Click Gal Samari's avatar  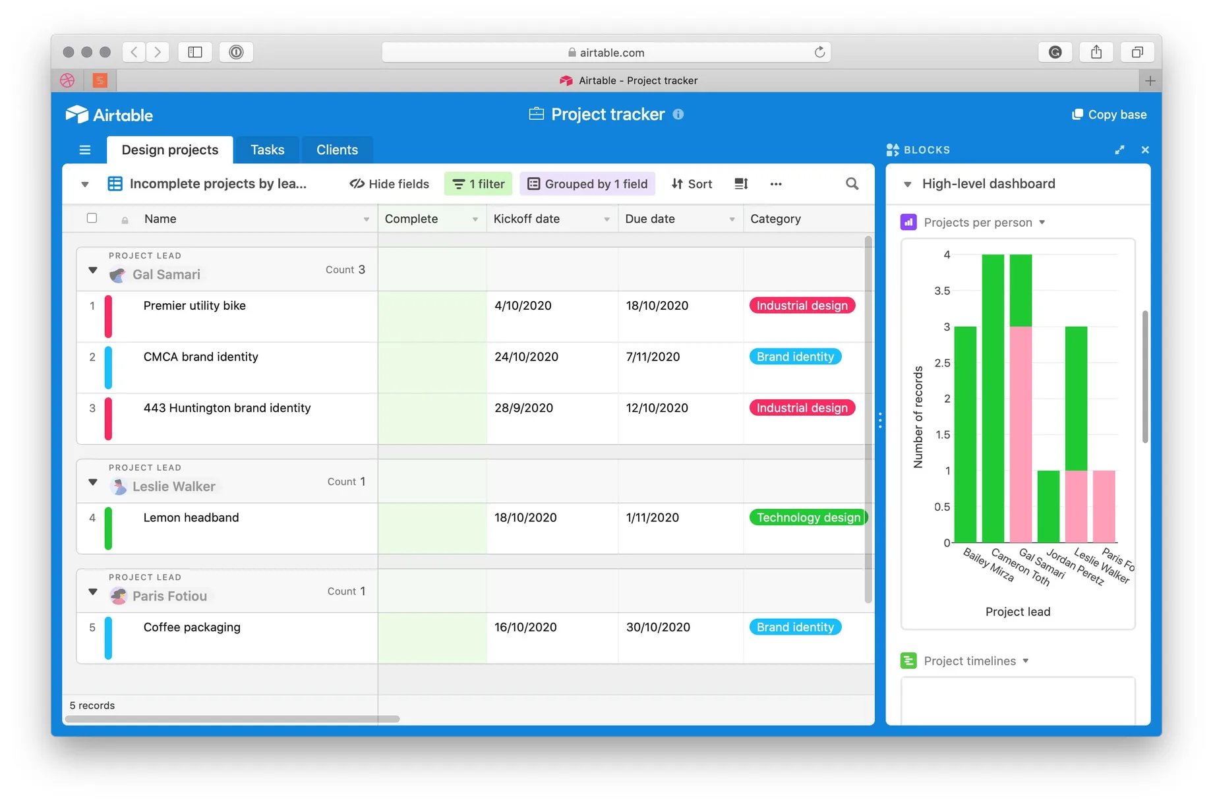[x=118, y=275]
